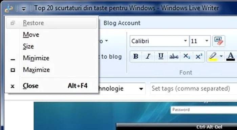This screenshot has height=130, width=237.
Task: Toggle Underline formatting
Action: pos(161,56)
